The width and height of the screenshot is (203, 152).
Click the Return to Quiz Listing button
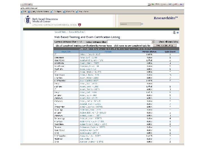[165, 45]
